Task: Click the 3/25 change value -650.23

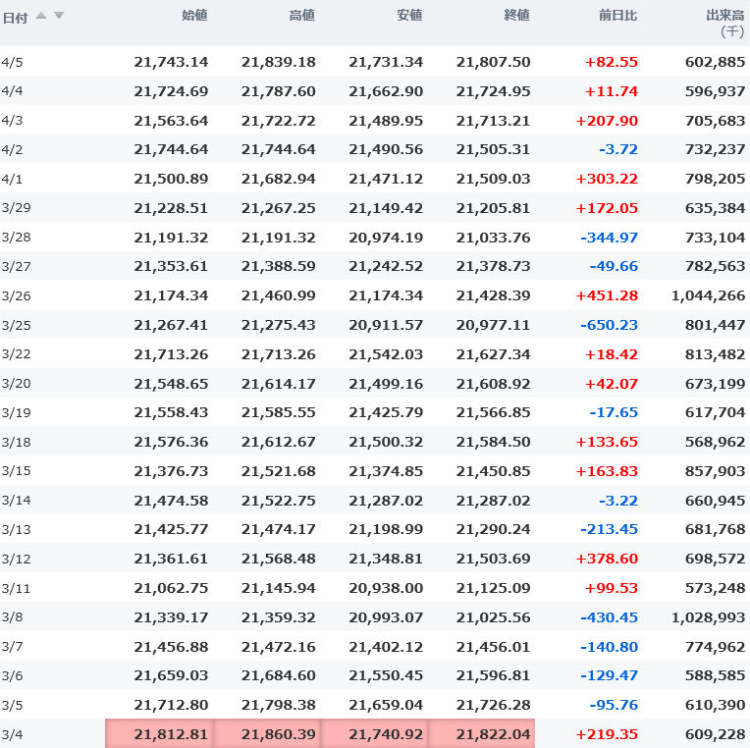Action: pos(609,325)
